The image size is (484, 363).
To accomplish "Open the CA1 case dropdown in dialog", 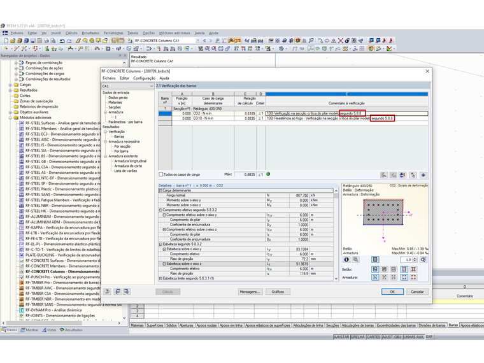I will pos(152,86).
